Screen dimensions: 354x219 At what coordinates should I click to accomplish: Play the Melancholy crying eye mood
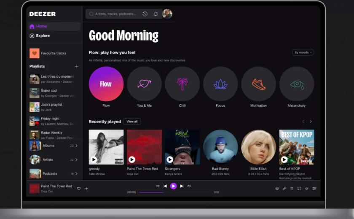(297, 84)
